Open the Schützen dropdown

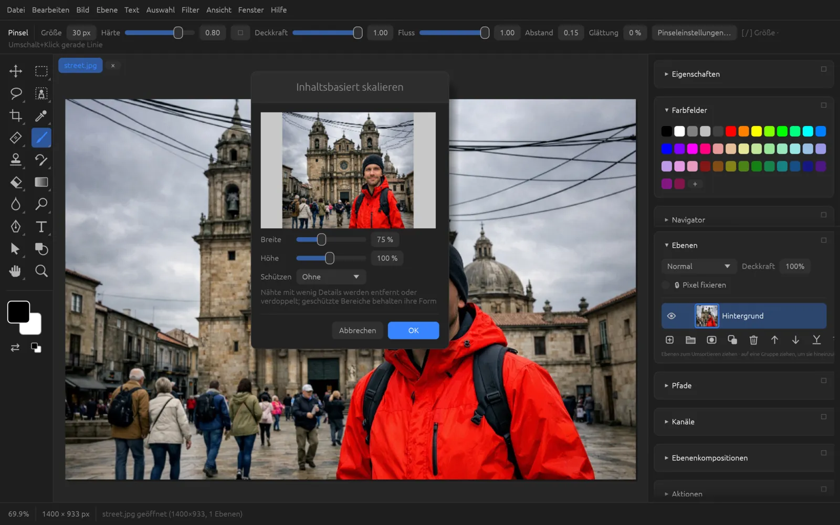click(x=331, y=277)
